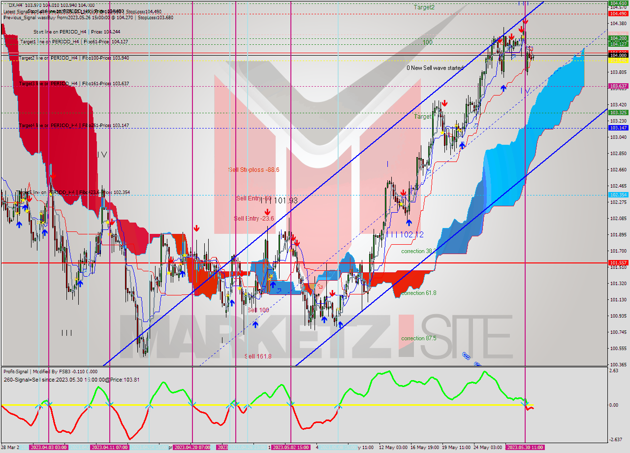Click the 104.200 green price tag
The width and height of the screenshot is (630, 453).
618,38
